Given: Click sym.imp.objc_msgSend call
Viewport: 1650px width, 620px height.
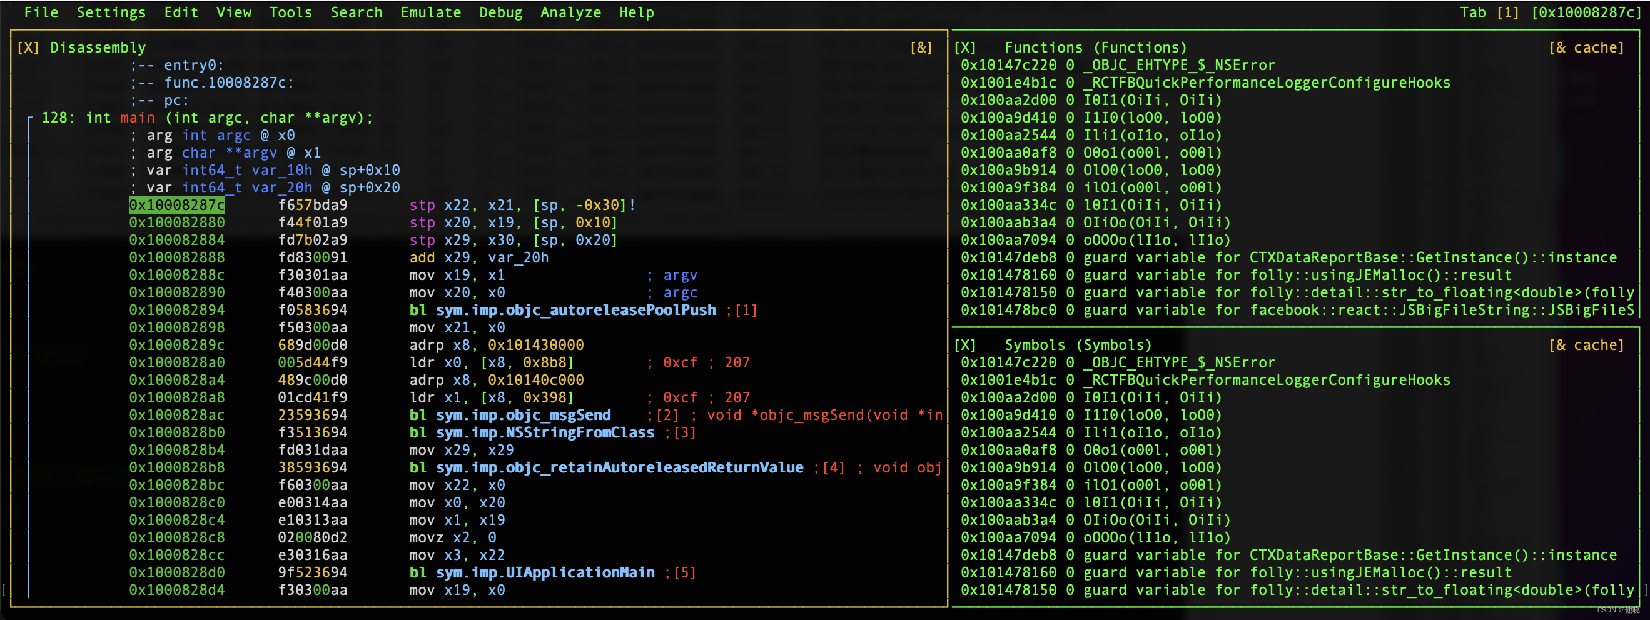Looking at the screenshot, I should point(524,414).
